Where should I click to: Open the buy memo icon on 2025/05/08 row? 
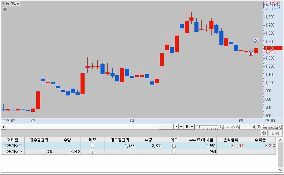(93, 152)
